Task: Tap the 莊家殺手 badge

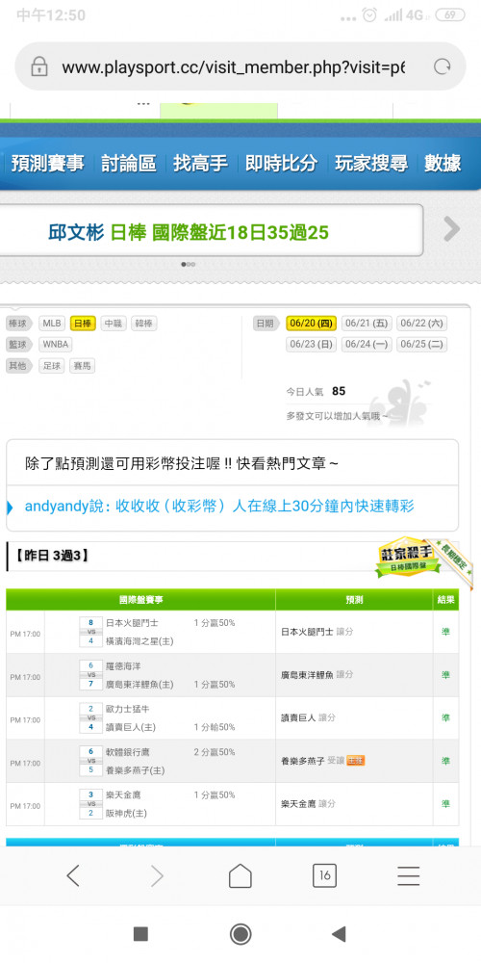Action: click(x=409, y=558)
